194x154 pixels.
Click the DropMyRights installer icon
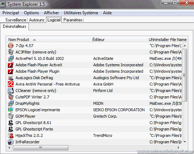(11, 103)
